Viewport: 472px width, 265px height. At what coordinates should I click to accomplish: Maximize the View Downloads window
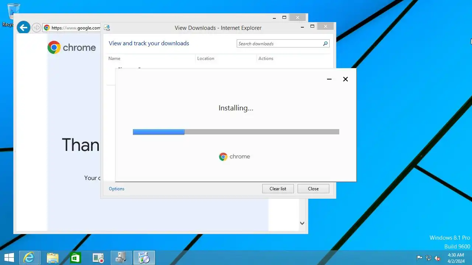point(312,26)
